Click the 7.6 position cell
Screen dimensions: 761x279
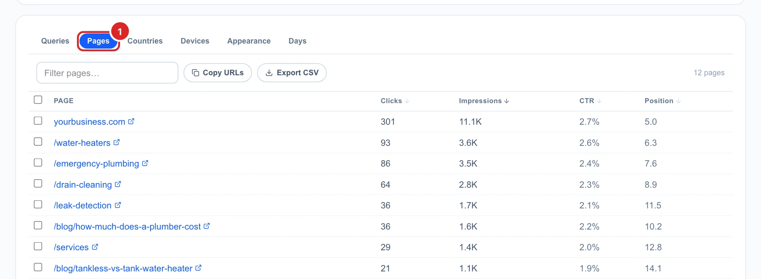651,164
